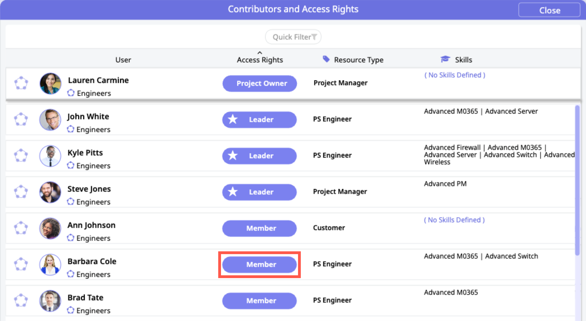Click the Resource Type tag icon
This screenshot has width=586, height=321.
coord(326,59)
